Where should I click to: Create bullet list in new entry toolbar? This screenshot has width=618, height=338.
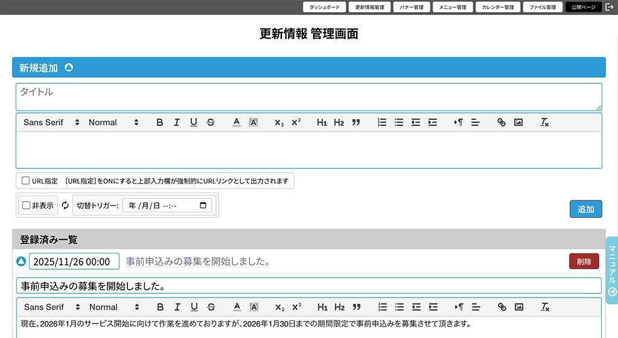pos(399,123)
